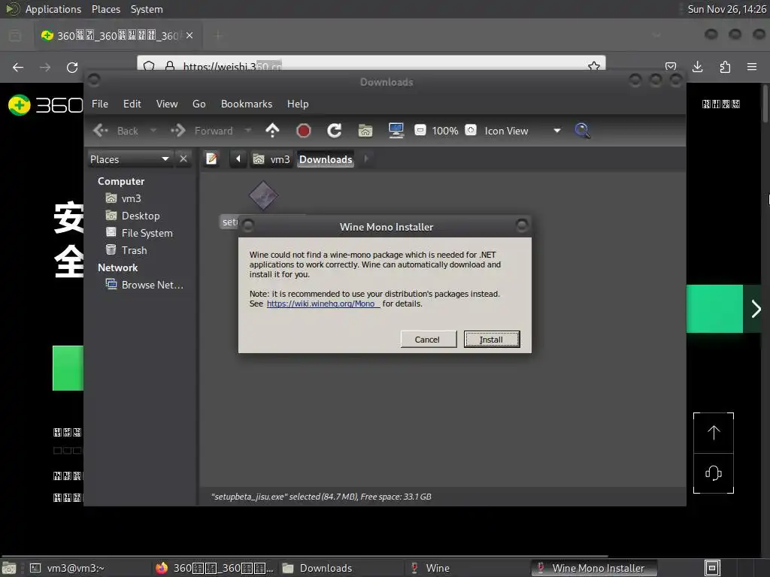Screen dimensions: 770x577
Task: Open the Edit menu in Downloads window
Action: point(132,104)
